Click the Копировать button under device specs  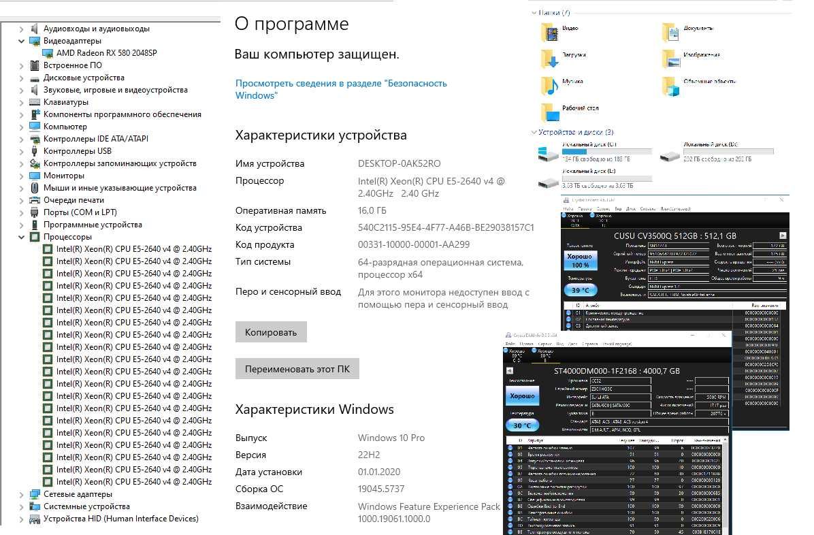[271, 332]
